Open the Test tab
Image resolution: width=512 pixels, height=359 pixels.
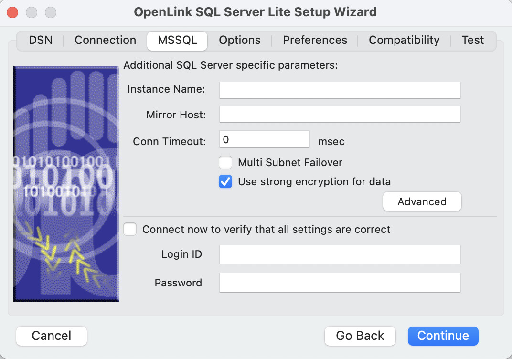(472, 40)
